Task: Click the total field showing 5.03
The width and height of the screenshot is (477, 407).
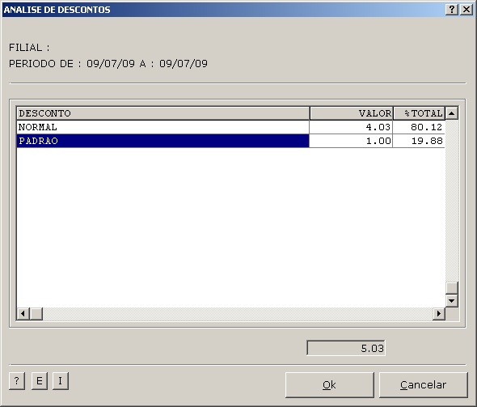Action: (x=346, y=348)
